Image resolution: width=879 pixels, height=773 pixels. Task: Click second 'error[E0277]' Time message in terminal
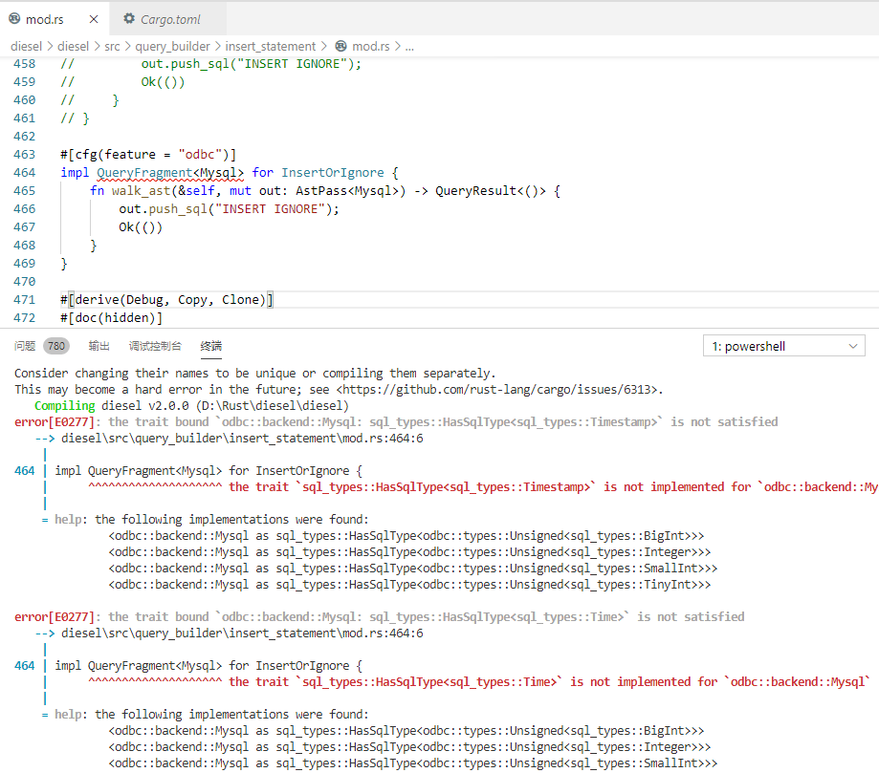point(379,616)
